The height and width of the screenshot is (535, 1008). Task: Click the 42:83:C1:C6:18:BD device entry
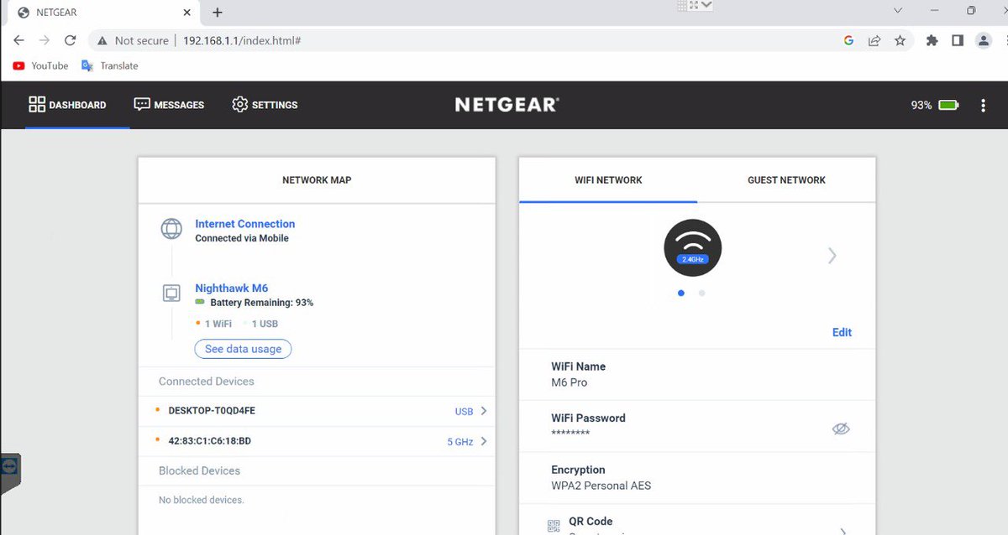click(209, 441)
